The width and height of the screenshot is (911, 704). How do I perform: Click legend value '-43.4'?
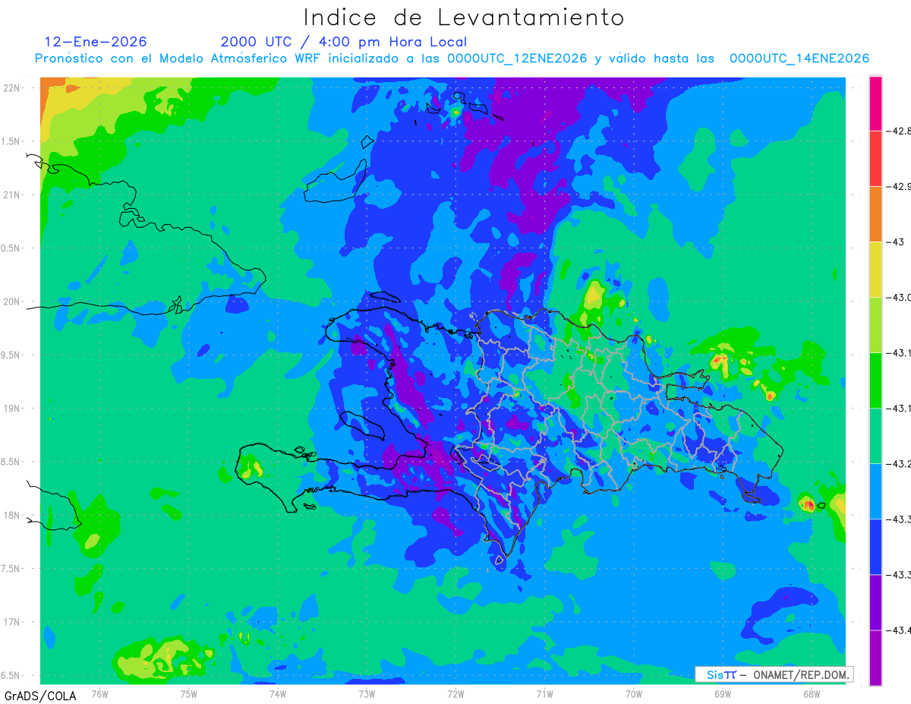pos(900,630)
